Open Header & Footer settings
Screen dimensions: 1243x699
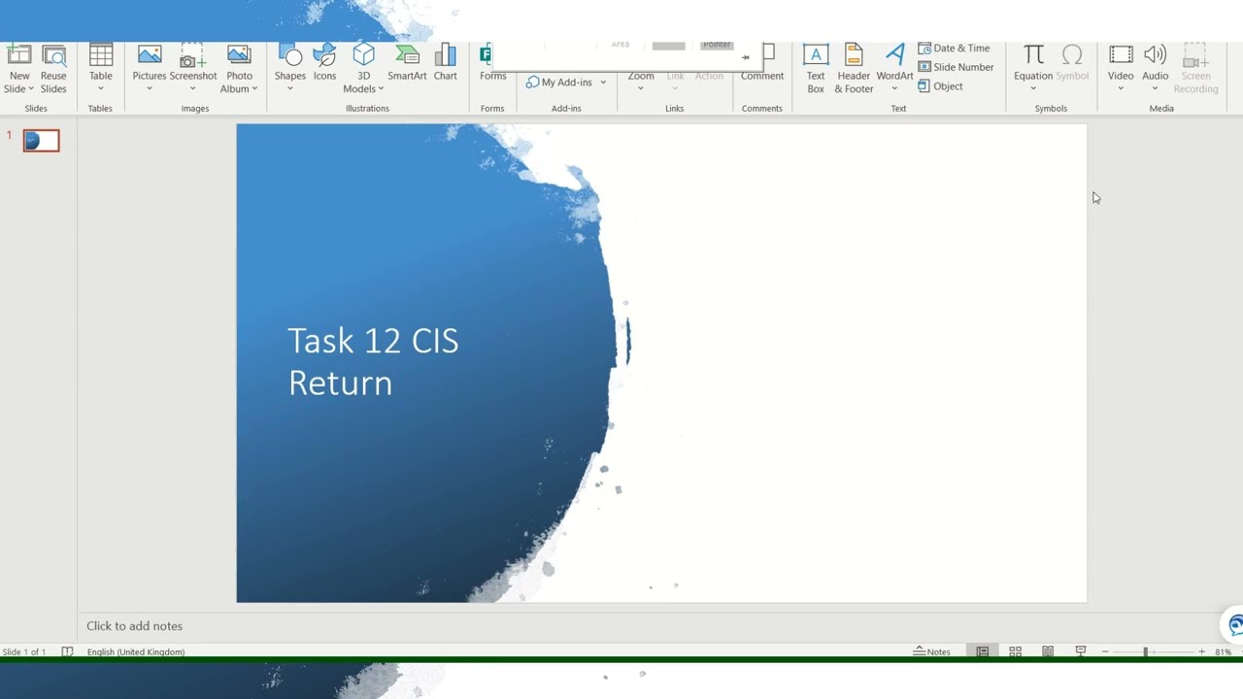pos(853,68)
